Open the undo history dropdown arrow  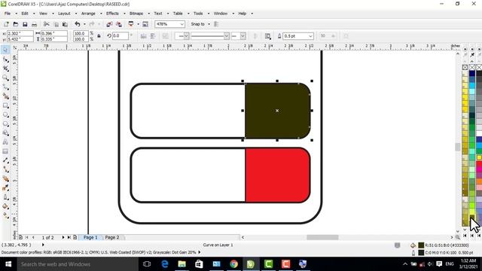[84, 24]
